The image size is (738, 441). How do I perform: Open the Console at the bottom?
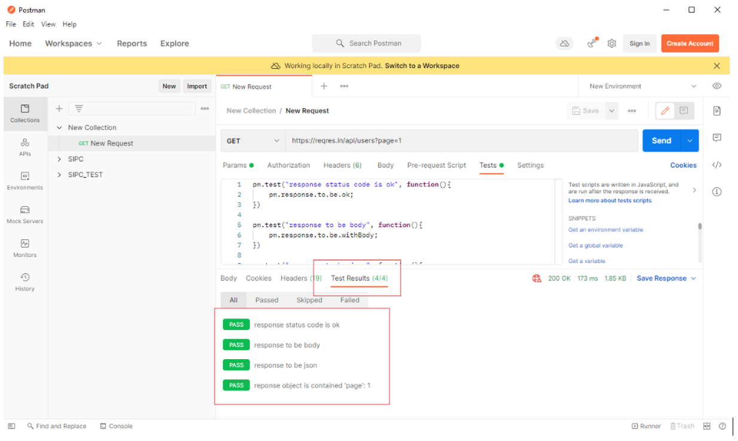click(116, 426)
